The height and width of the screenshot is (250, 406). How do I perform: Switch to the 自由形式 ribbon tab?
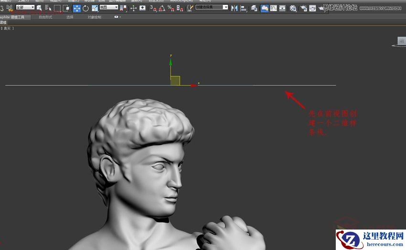pos(46,17)
